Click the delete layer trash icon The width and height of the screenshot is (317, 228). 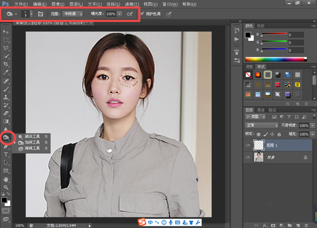(306, 225)
